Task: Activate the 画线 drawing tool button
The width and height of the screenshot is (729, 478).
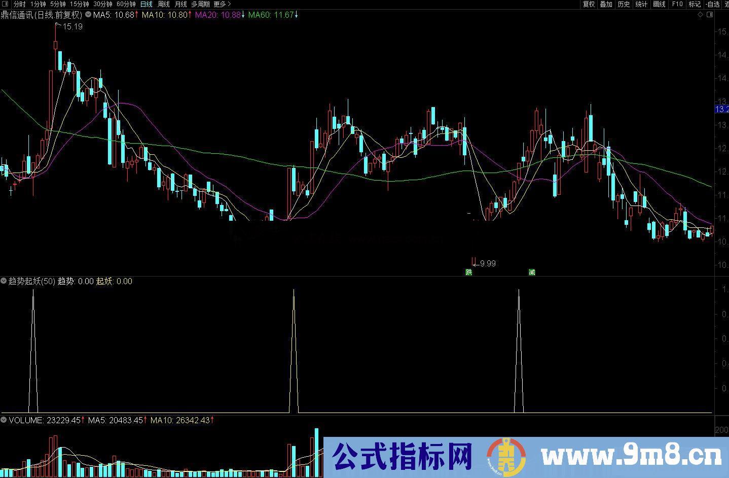Action: (x=659, y=4)
